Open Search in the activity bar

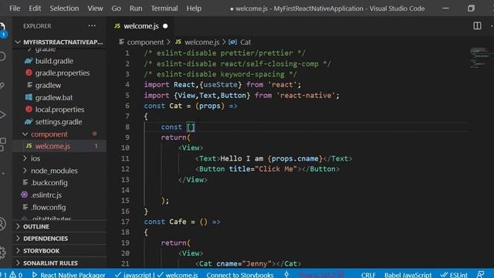click(x=2, y=56)
